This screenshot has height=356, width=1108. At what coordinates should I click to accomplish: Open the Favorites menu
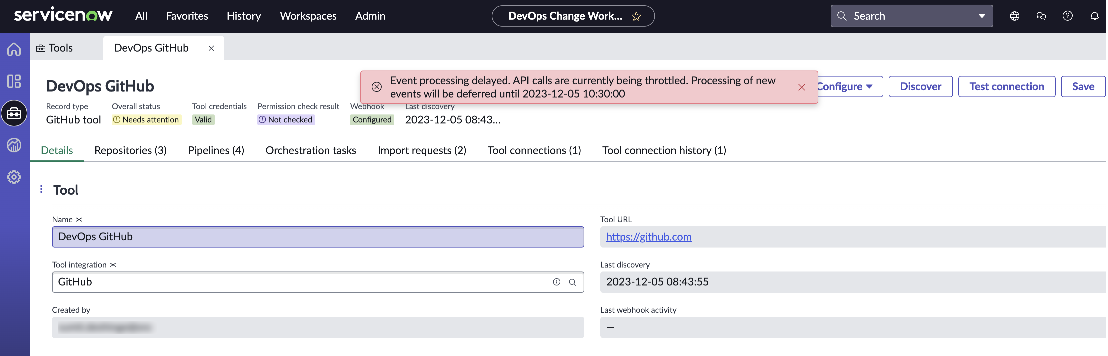187,16
